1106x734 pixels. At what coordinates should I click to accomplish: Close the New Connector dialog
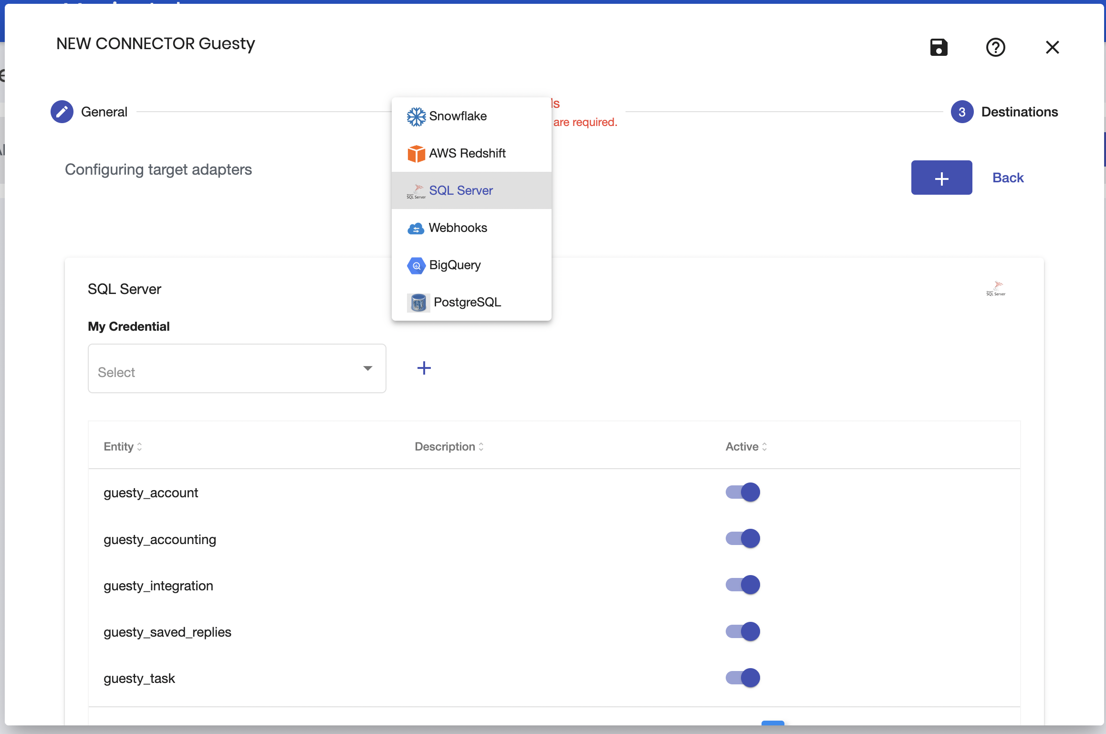(x=1052, y=47)
